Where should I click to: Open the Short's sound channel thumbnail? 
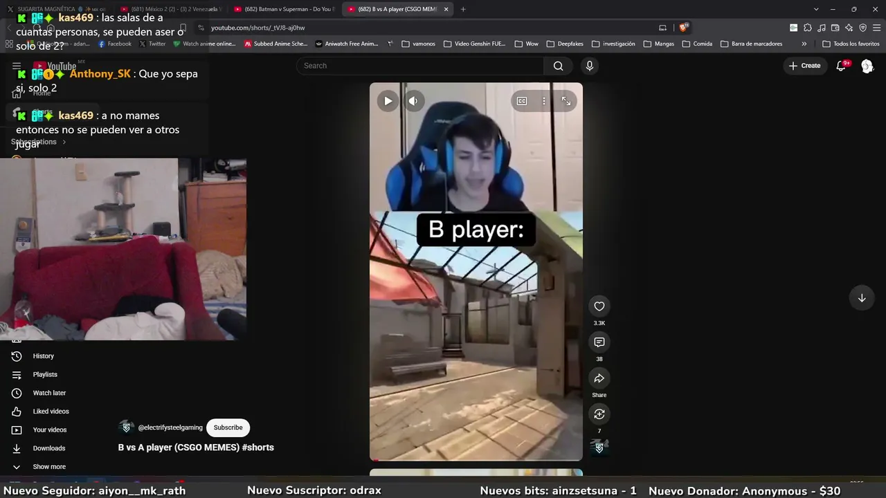click(599, 447)
